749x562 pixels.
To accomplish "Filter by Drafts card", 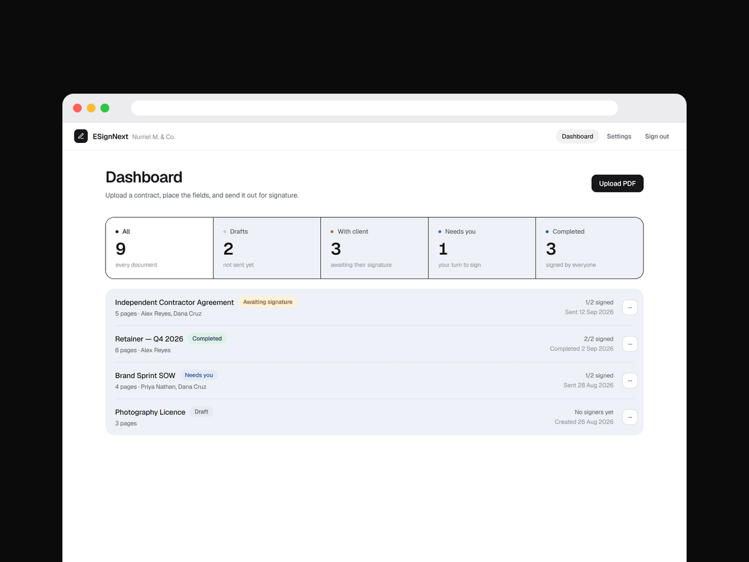I will pos(267,248).
